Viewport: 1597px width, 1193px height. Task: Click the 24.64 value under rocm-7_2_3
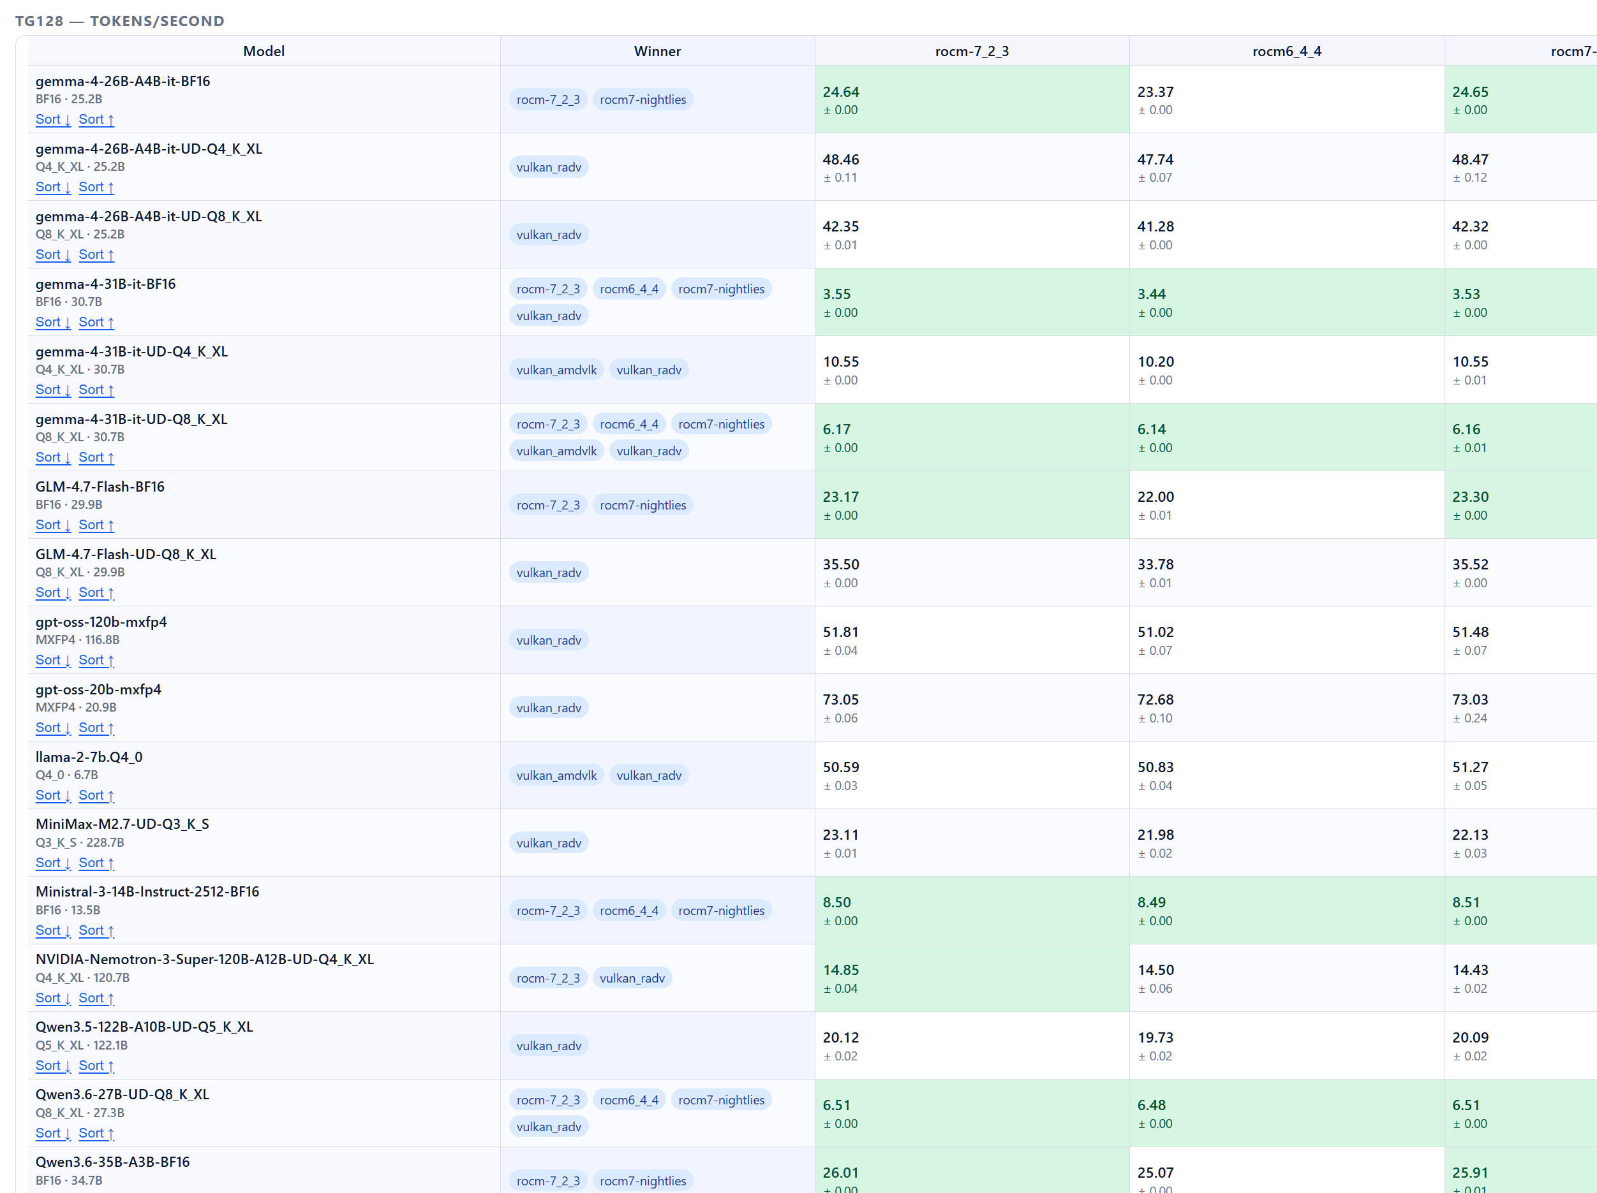coord(841,92)
